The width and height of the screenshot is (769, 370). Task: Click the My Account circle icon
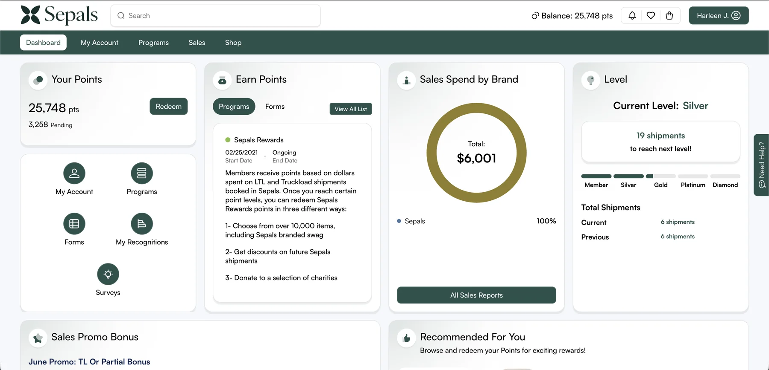click(74, 173)
